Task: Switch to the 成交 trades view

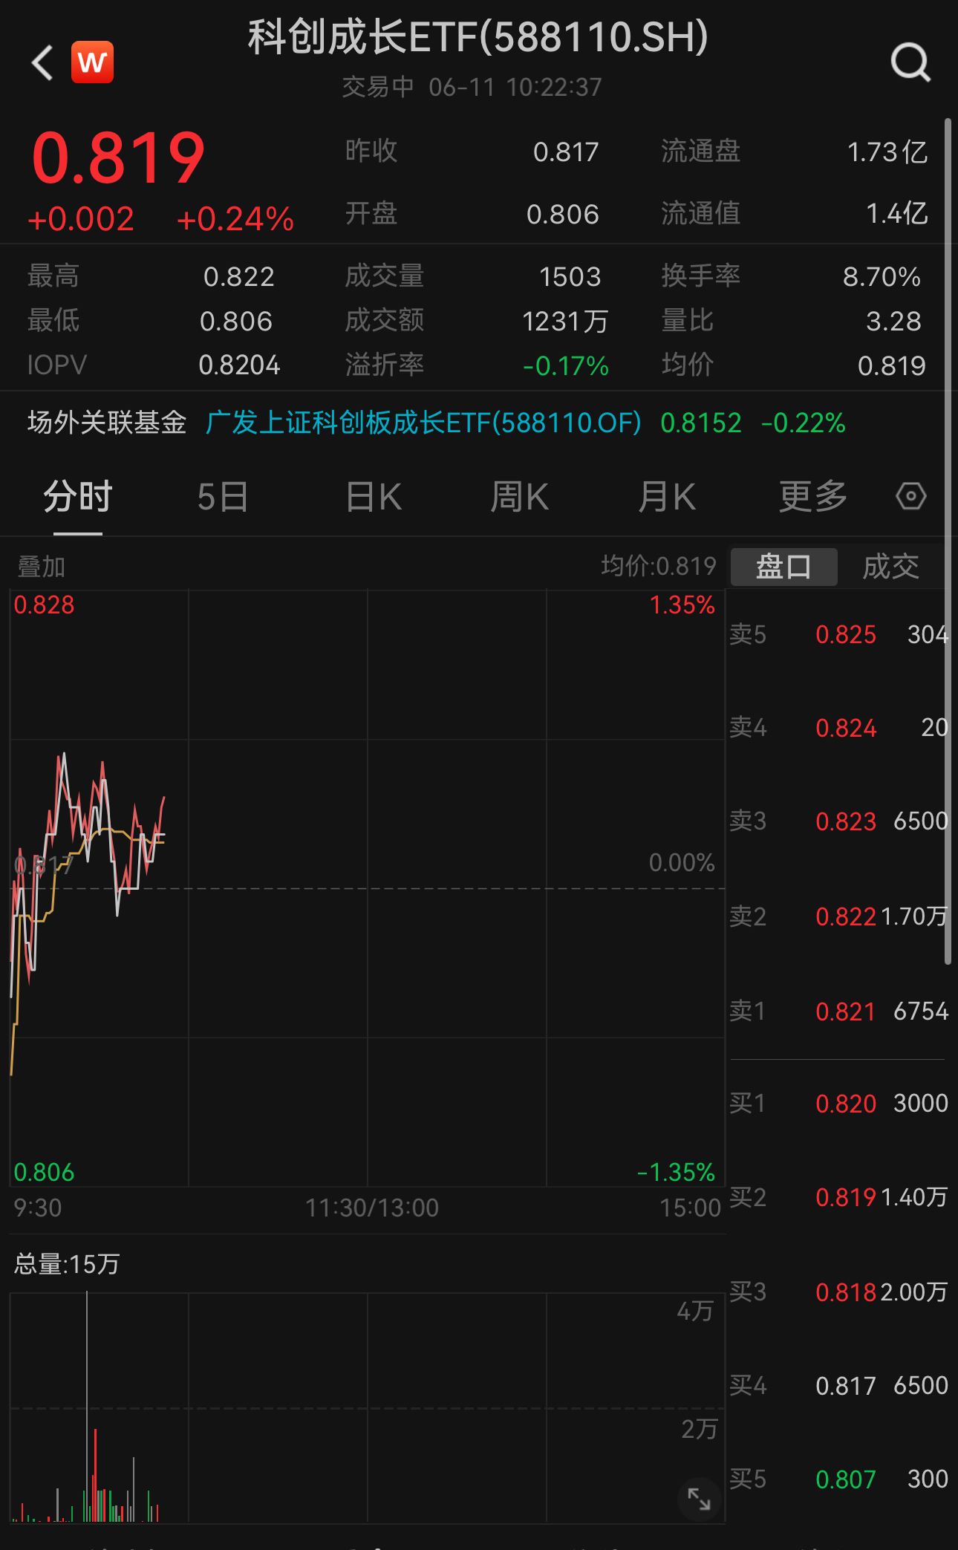Action: (x=890, y=567)
